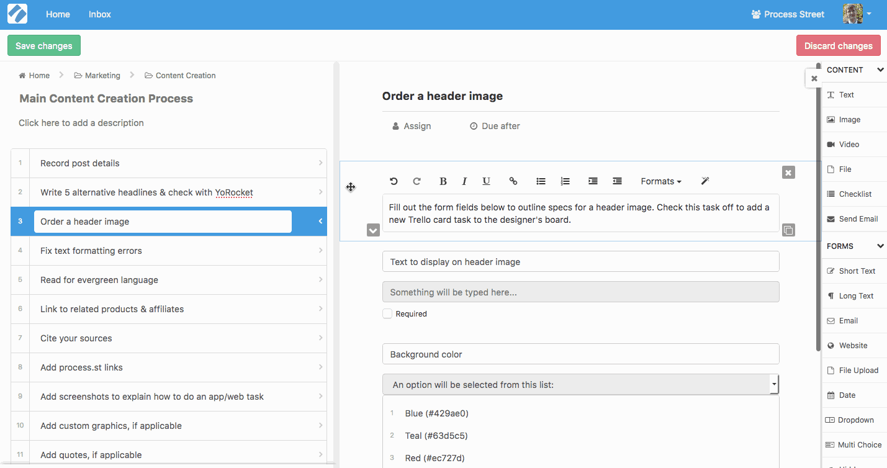Toggle bold formatting in the text editor

pos(443,181)
